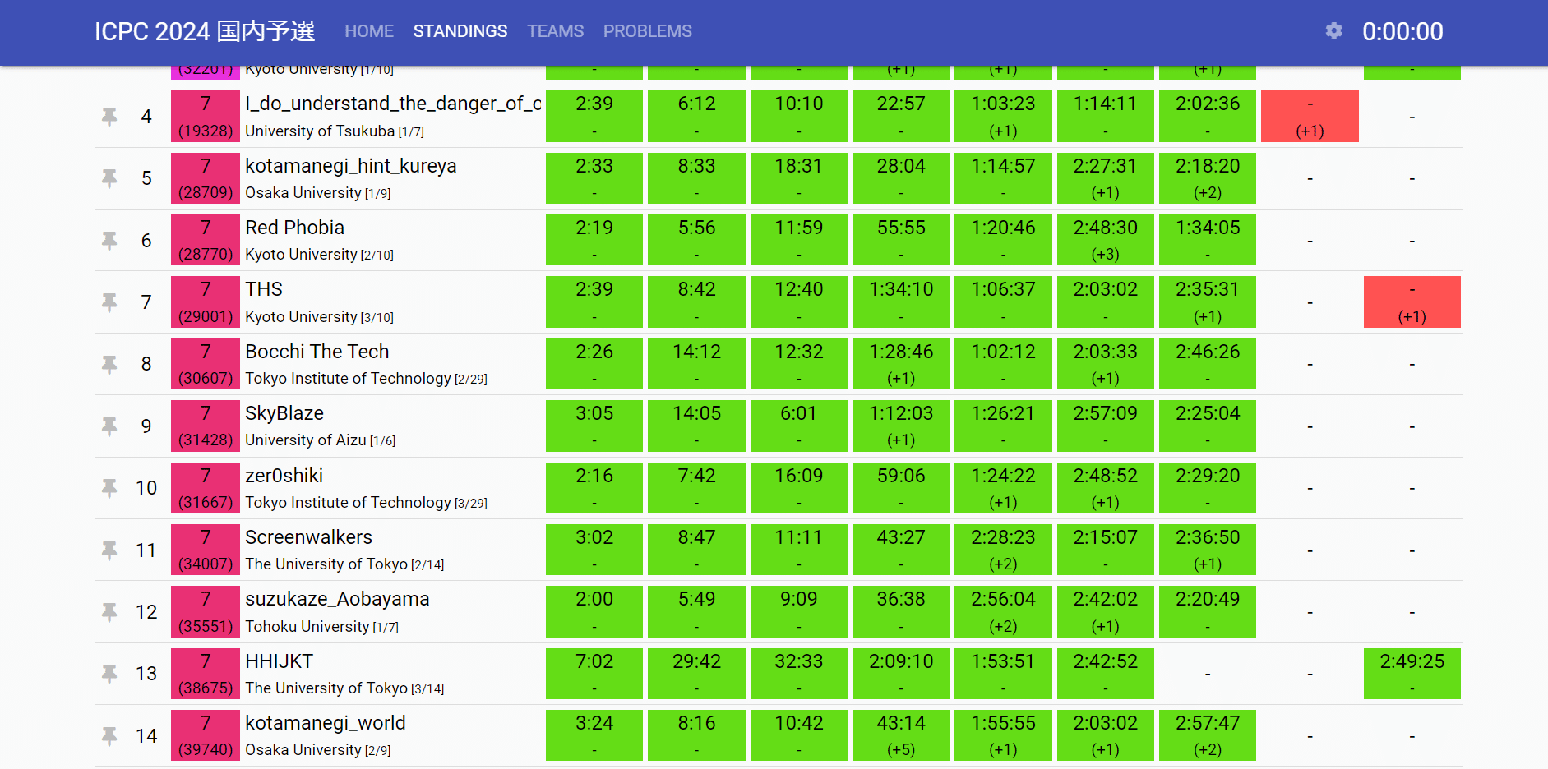Click the ICPC 2024 contest title
The width and height of the screenshot is (1548, 769).
[205, 31]
